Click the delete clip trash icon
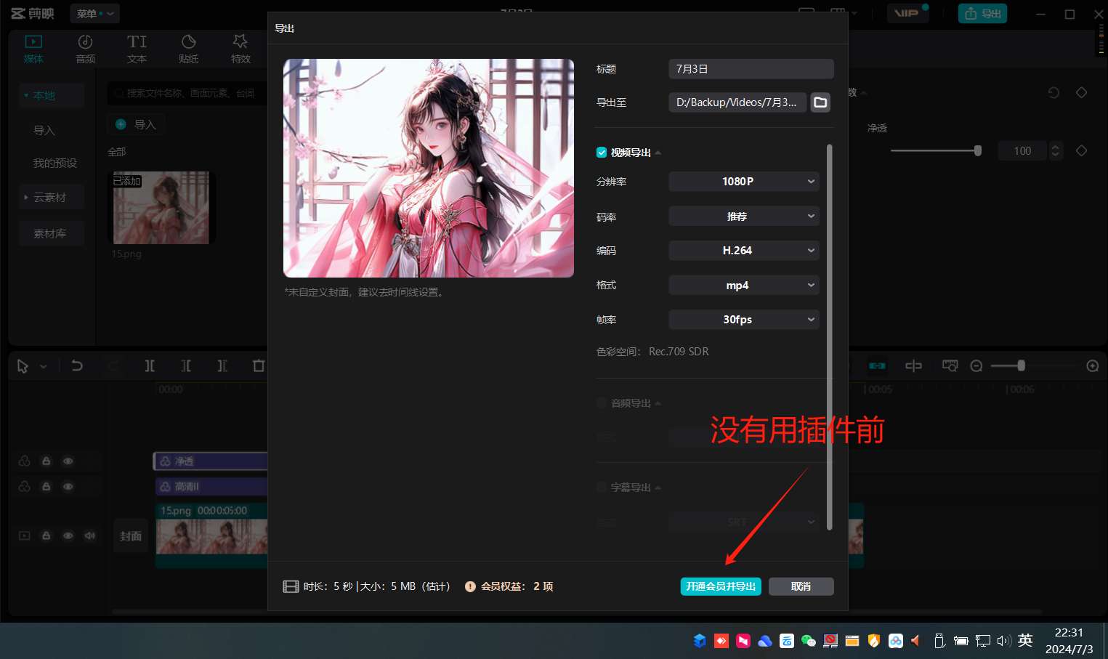Screen dimensions: 1108x659 (259, 365)
